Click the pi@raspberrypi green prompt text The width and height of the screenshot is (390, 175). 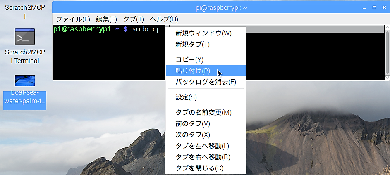[x=82, y=29]
